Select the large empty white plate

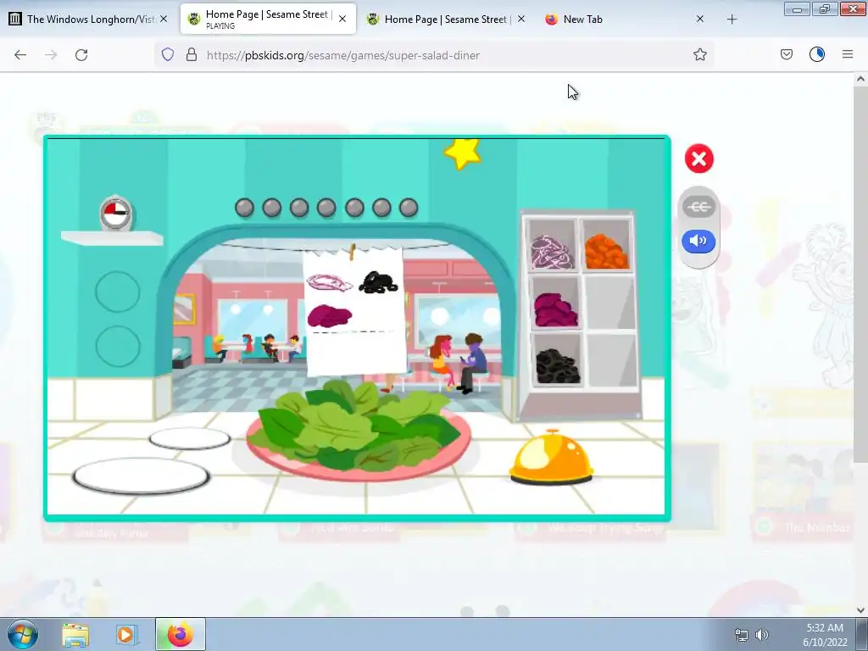142,476
